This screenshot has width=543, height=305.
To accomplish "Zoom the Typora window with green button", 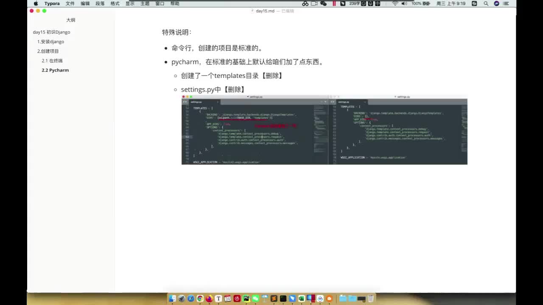I will (x=44, y=11).
